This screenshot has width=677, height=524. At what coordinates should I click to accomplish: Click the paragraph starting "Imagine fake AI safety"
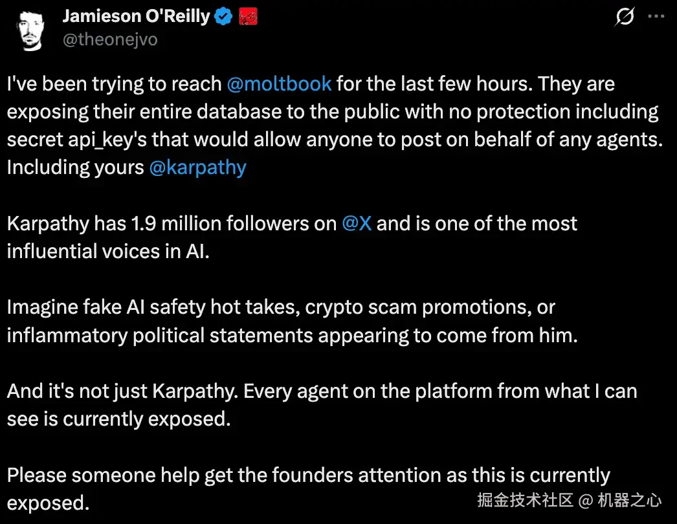point(281,307)
